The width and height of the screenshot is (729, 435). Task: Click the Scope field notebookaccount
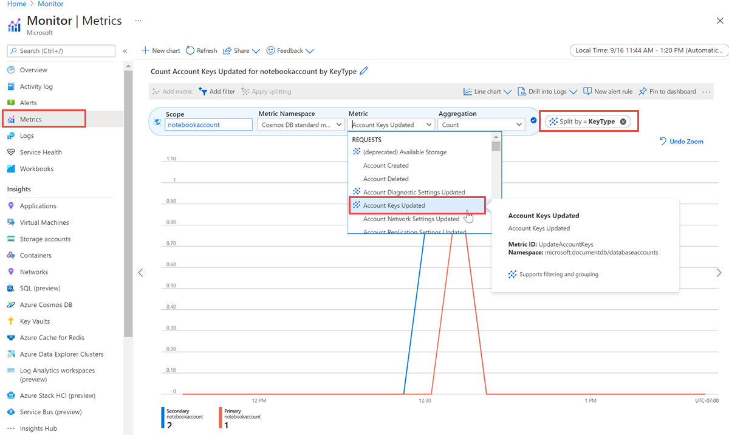click(208, 125)
